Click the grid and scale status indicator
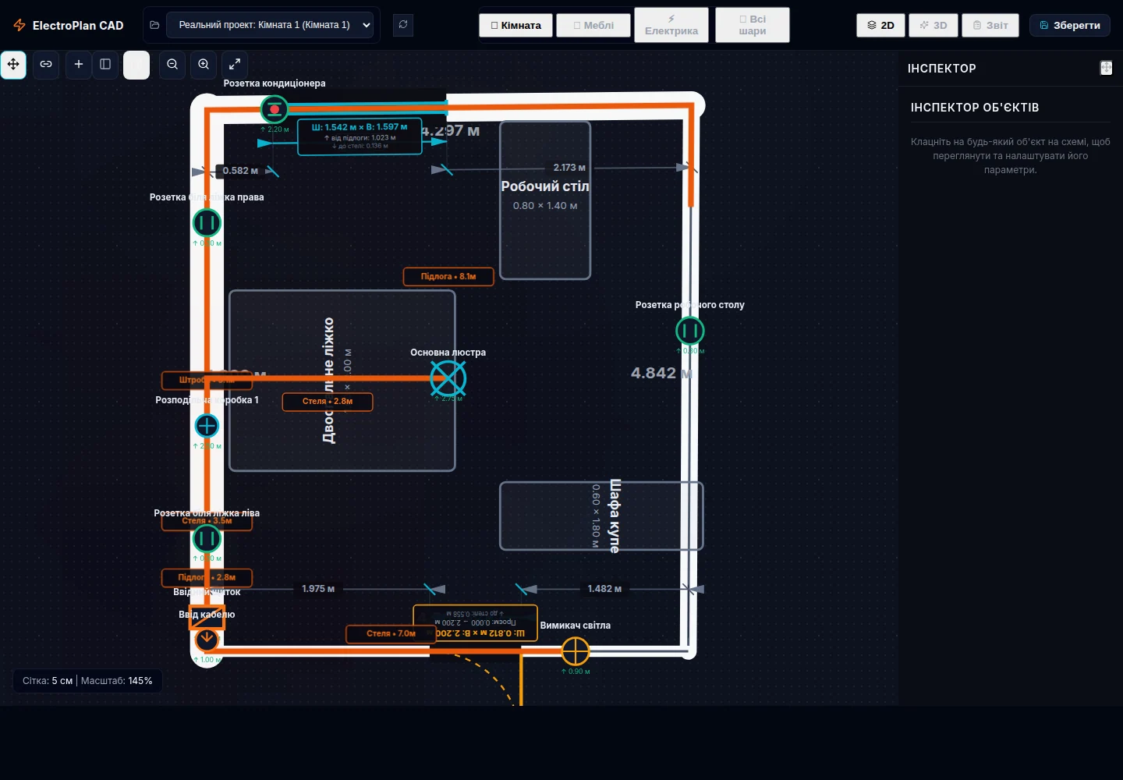This screenshot has height=780, width=1123. click(87, 681)
